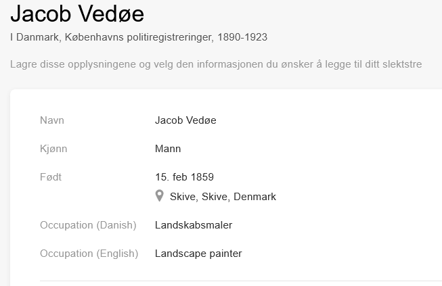Image resolution: width=442 pixels, height=286 pixels.
Task: Click the 'Lagre disse opplysningene' instruction text
Action: 216,64
